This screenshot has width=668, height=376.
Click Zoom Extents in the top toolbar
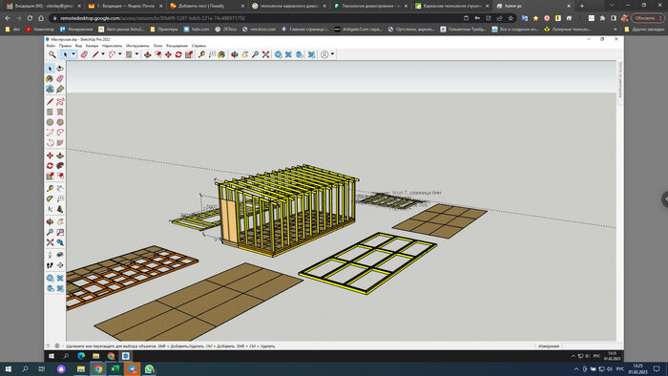pos(266,54)
